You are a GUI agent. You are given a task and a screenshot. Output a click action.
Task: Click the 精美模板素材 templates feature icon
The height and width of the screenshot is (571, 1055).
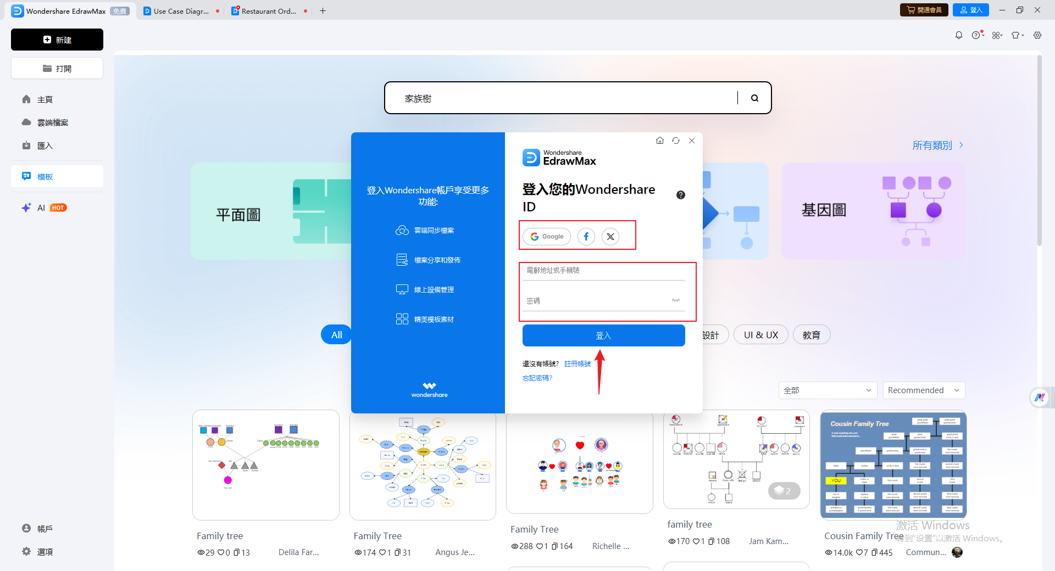click(x=402, y=319)
